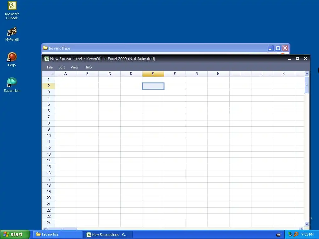Select row 1 header

coord(49,80)
